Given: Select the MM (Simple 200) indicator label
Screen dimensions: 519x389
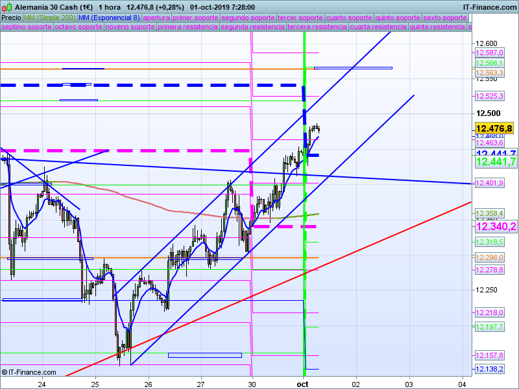Looking at the screenshot, I should (x=50, y=18).
